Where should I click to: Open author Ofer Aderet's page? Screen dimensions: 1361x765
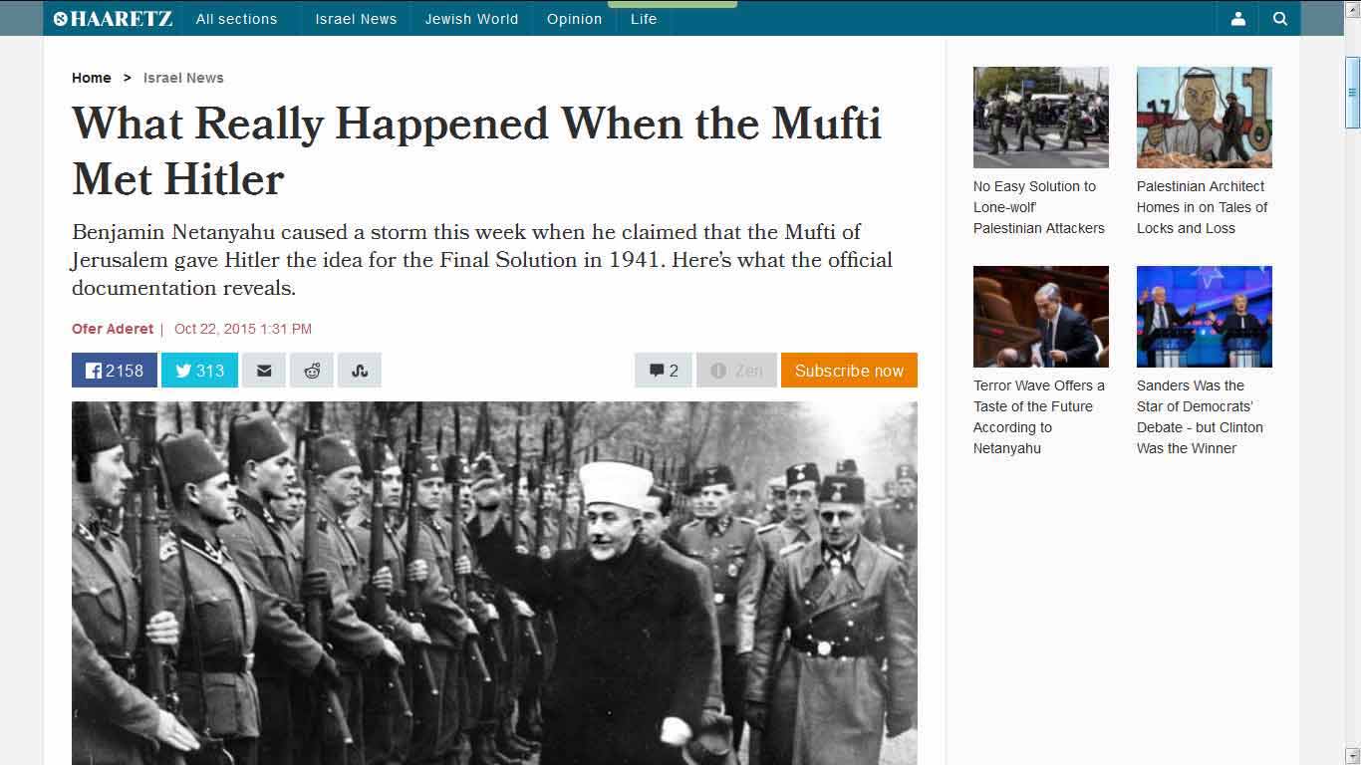click(x=113, y=329)
